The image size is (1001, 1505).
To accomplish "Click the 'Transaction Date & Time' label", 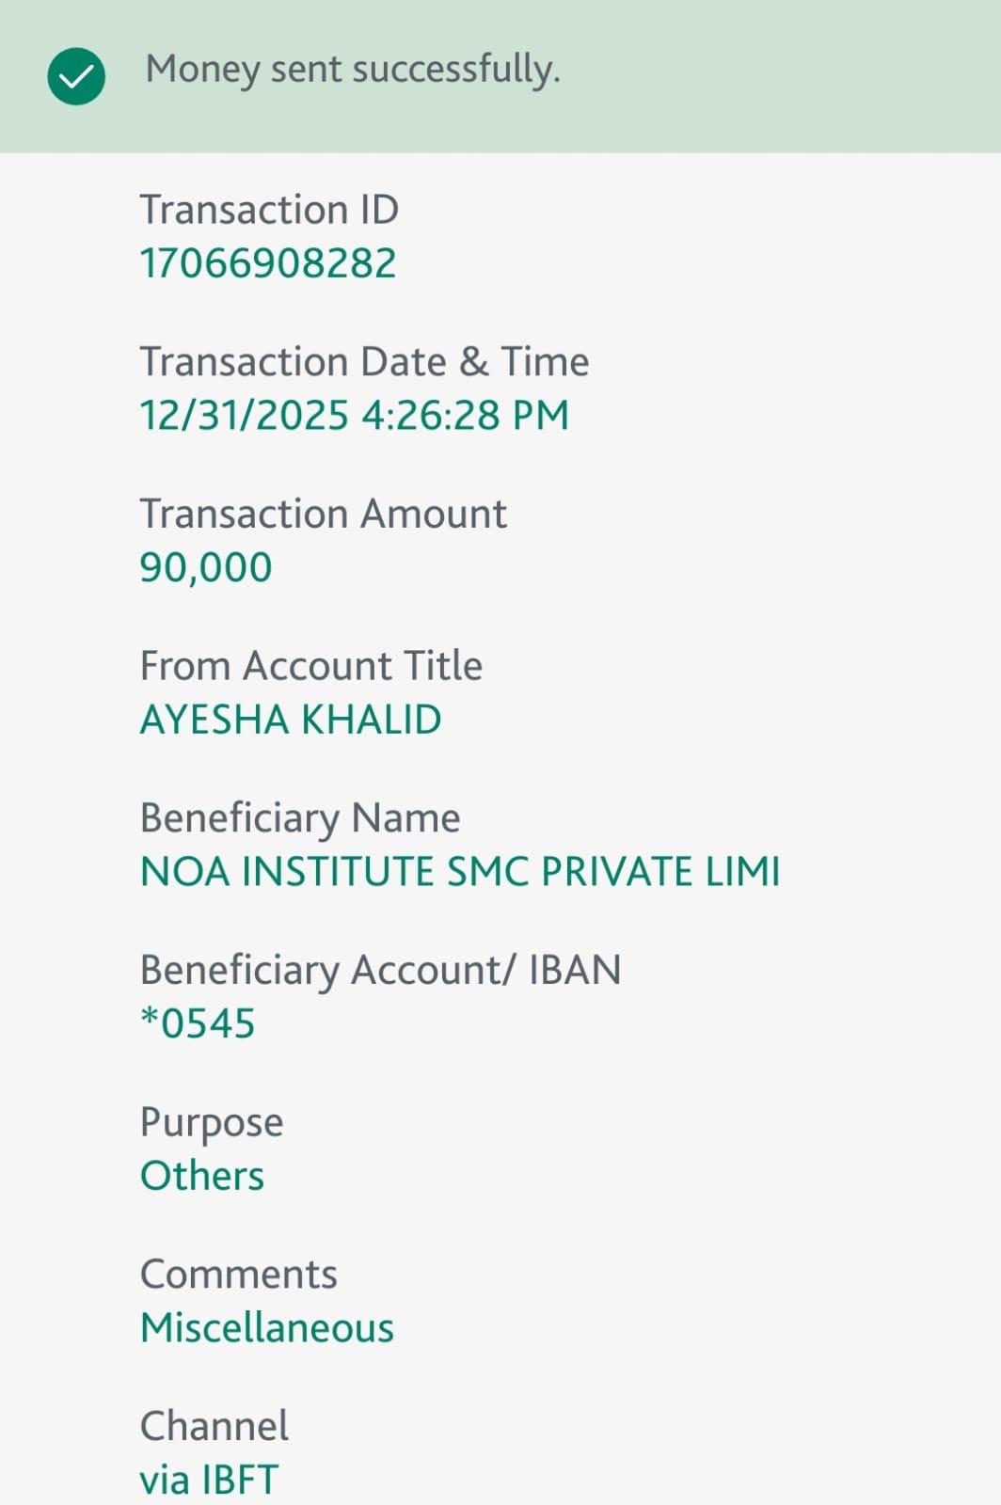I will pyautogui.click(x=364, y=362).
